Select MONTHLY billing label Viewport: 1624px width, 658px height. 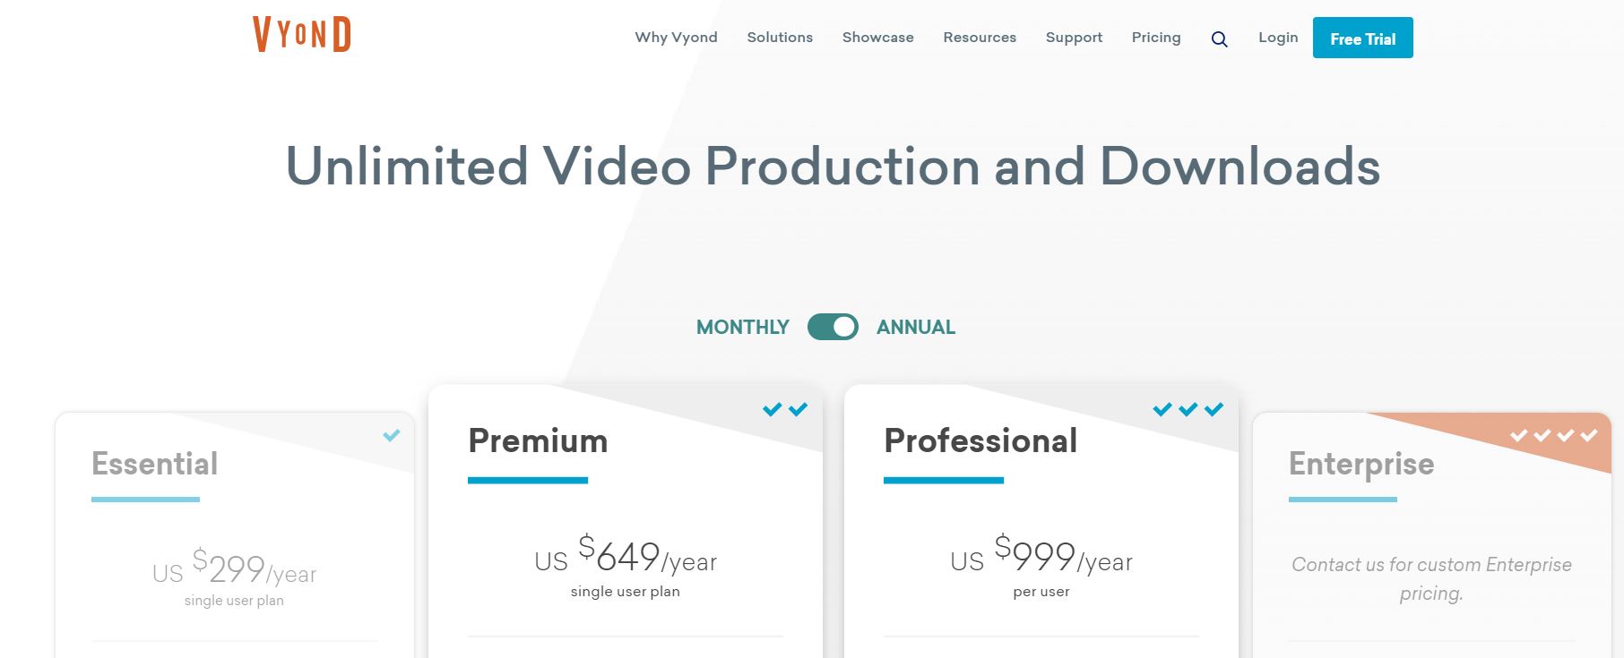[x=743, y=328]
